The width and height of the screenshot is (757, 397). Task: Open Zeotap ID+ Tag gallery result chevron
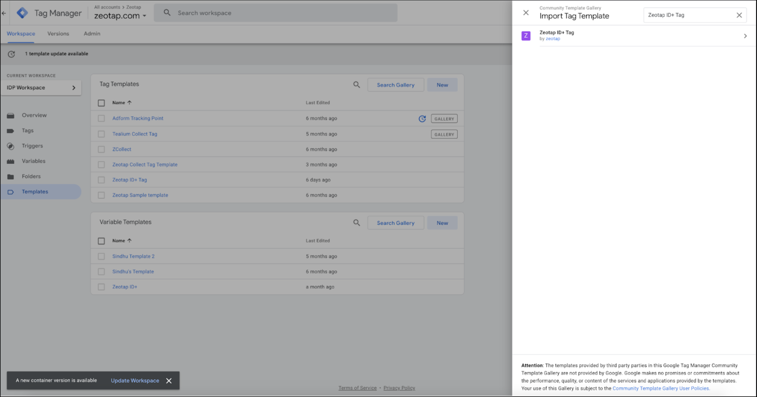[x=745, y=36]
